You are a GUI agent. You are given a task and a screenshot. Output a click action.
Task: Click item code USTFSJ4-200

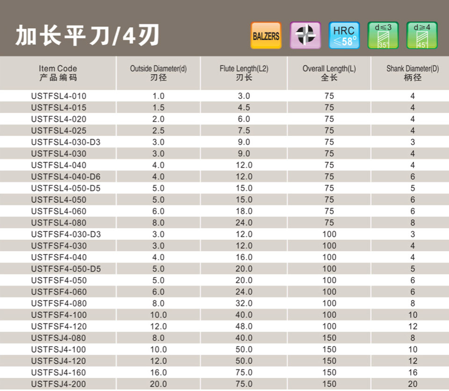point(59,384)
